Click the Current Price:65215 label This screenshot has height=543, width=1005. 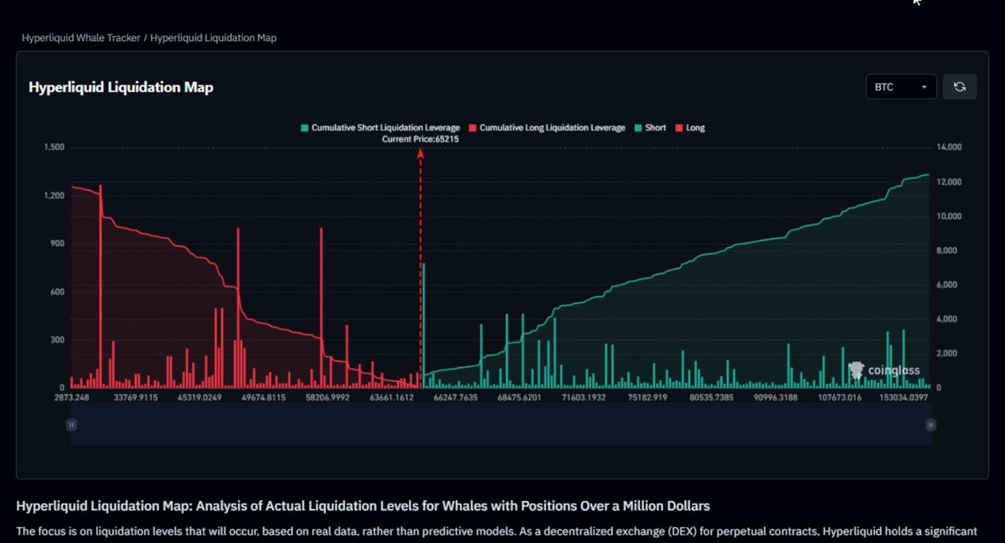click(420, 139)
